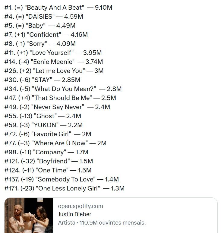Image resolution: width=221 pixels, height=233 pixels.
Task: Click the "Ghost" 2.4M line
Action: (43, 116)
